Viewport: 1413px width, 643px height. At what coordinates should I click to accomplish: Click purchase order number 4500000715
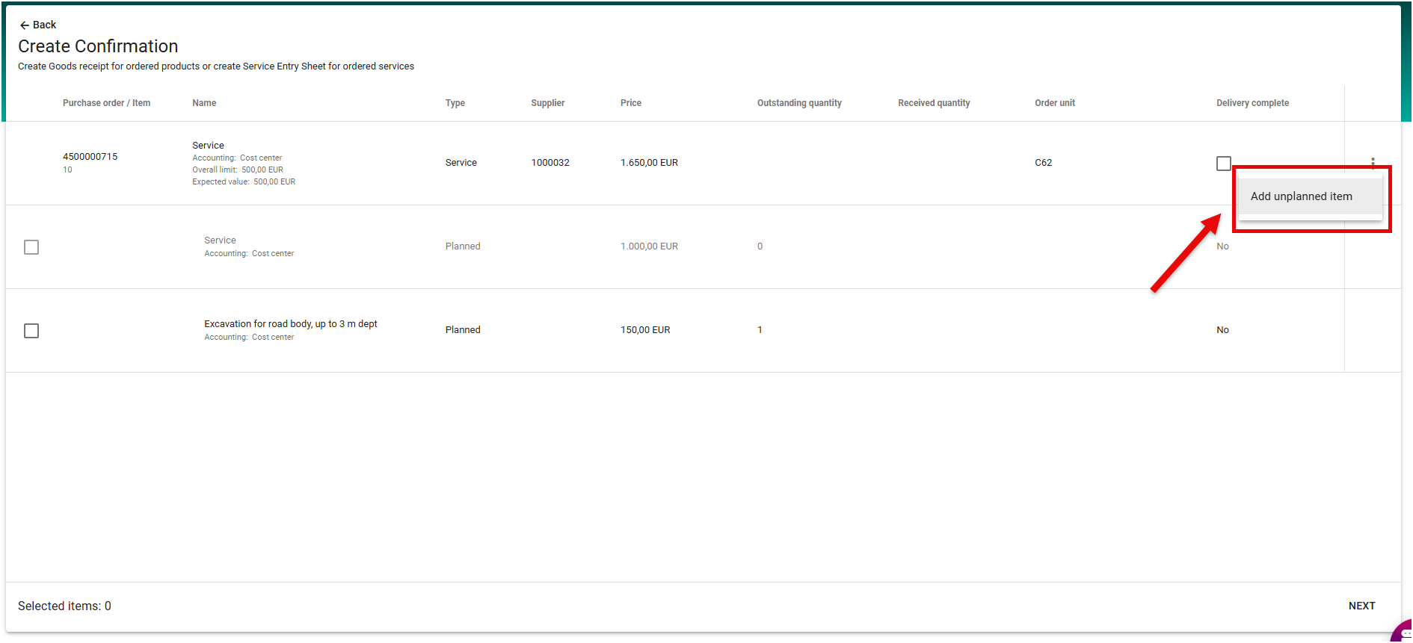[x=90, y=157]
